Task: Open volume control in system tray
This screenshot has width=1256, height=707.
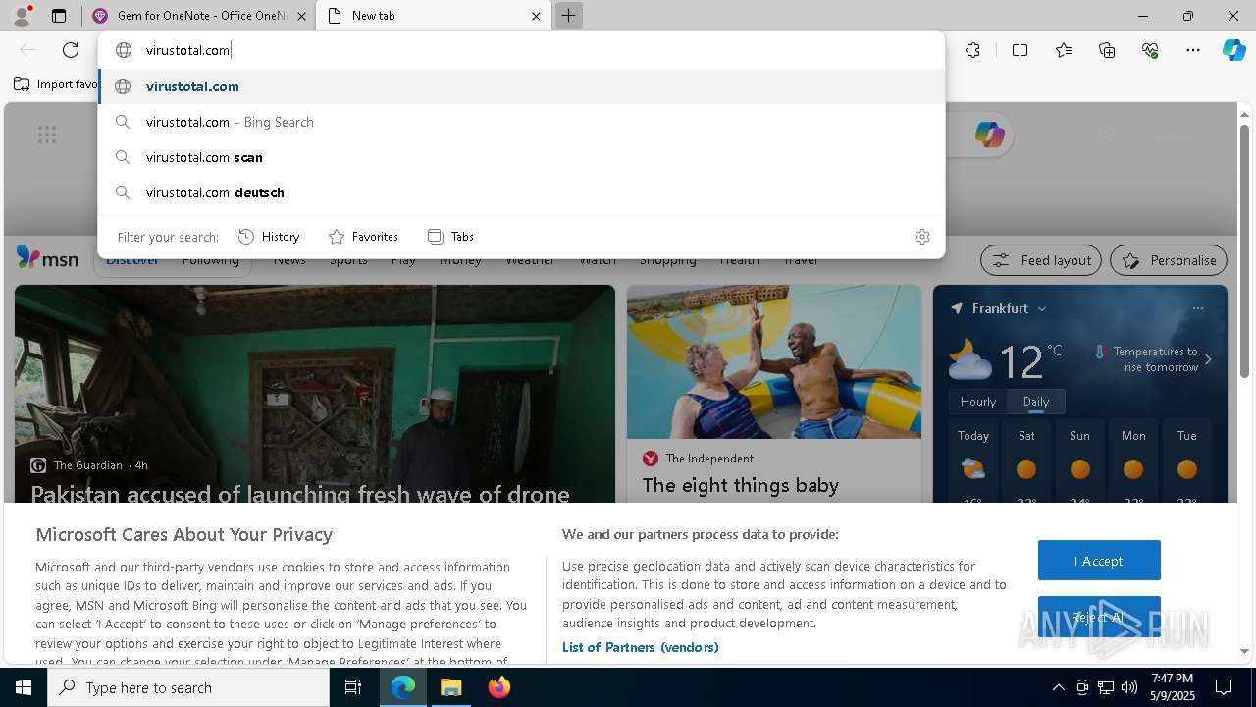Action: (1129, 687)
